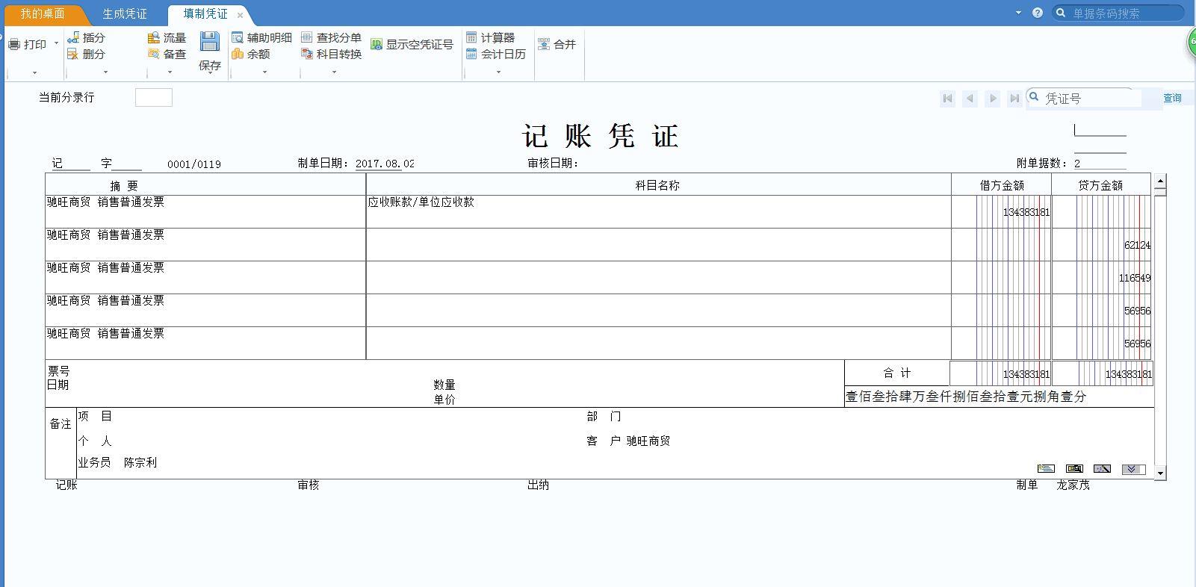Click the 合计 credit total 134383181
The width and height of the screenshot is (1196, 587).
pyautogui.click(x=1129, y=374)
